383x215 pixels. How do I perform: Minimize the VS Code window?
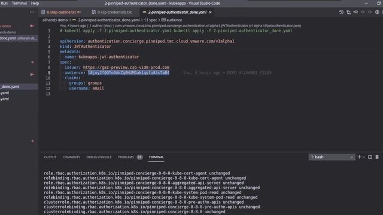[366, 3]
